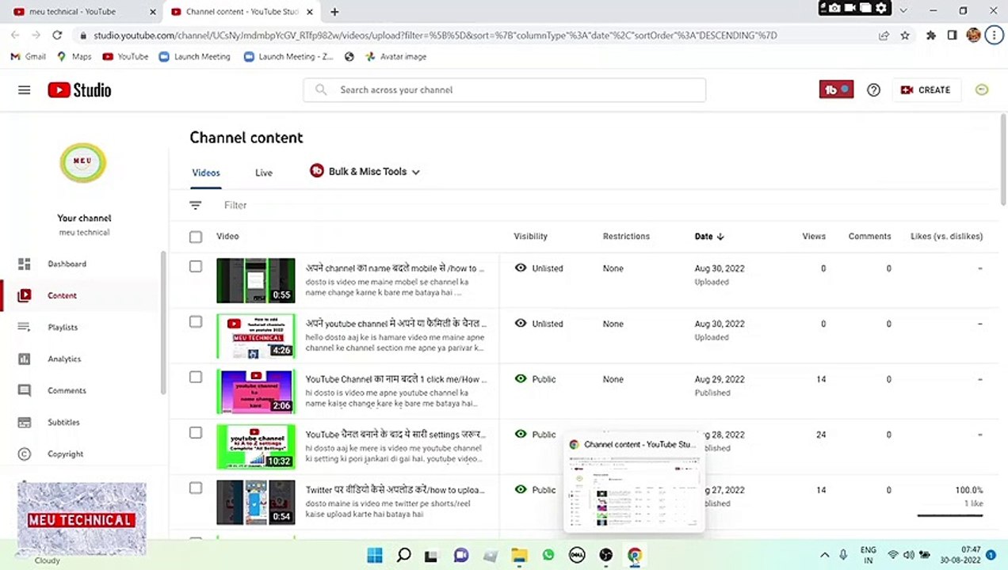Close the Channel content browser tab
The width and height of the screenshot is (1008, 570).
pos(310,12)
